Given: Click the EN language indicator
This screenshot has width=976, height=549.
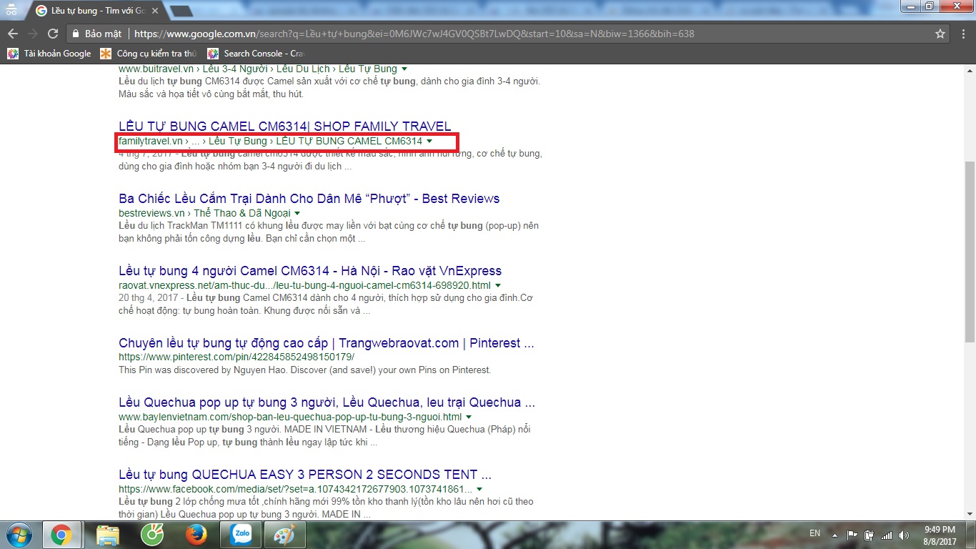Looking at the screenshot, I should (815, 534).
